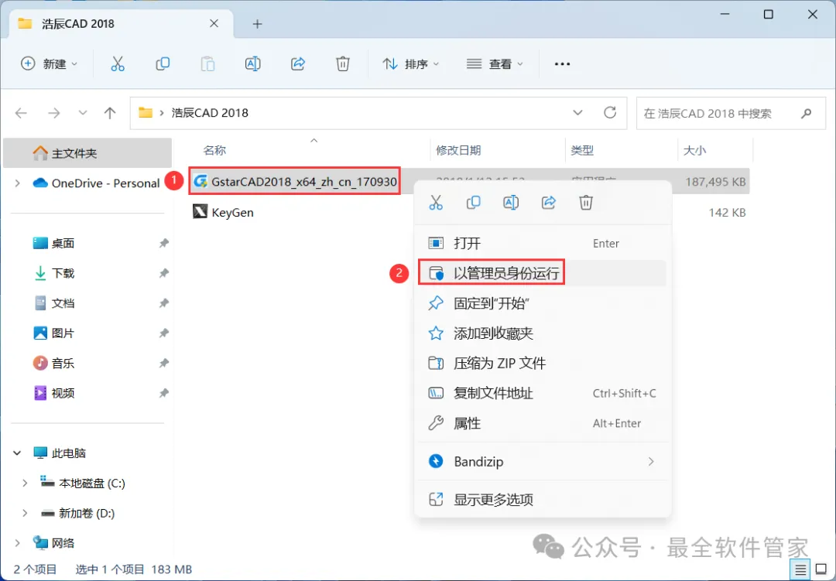Select GstarCAD2018_x64_zh_cn_170930 file
The height and width of the screenshot is (581, 836).
click(x=295, y=182)
